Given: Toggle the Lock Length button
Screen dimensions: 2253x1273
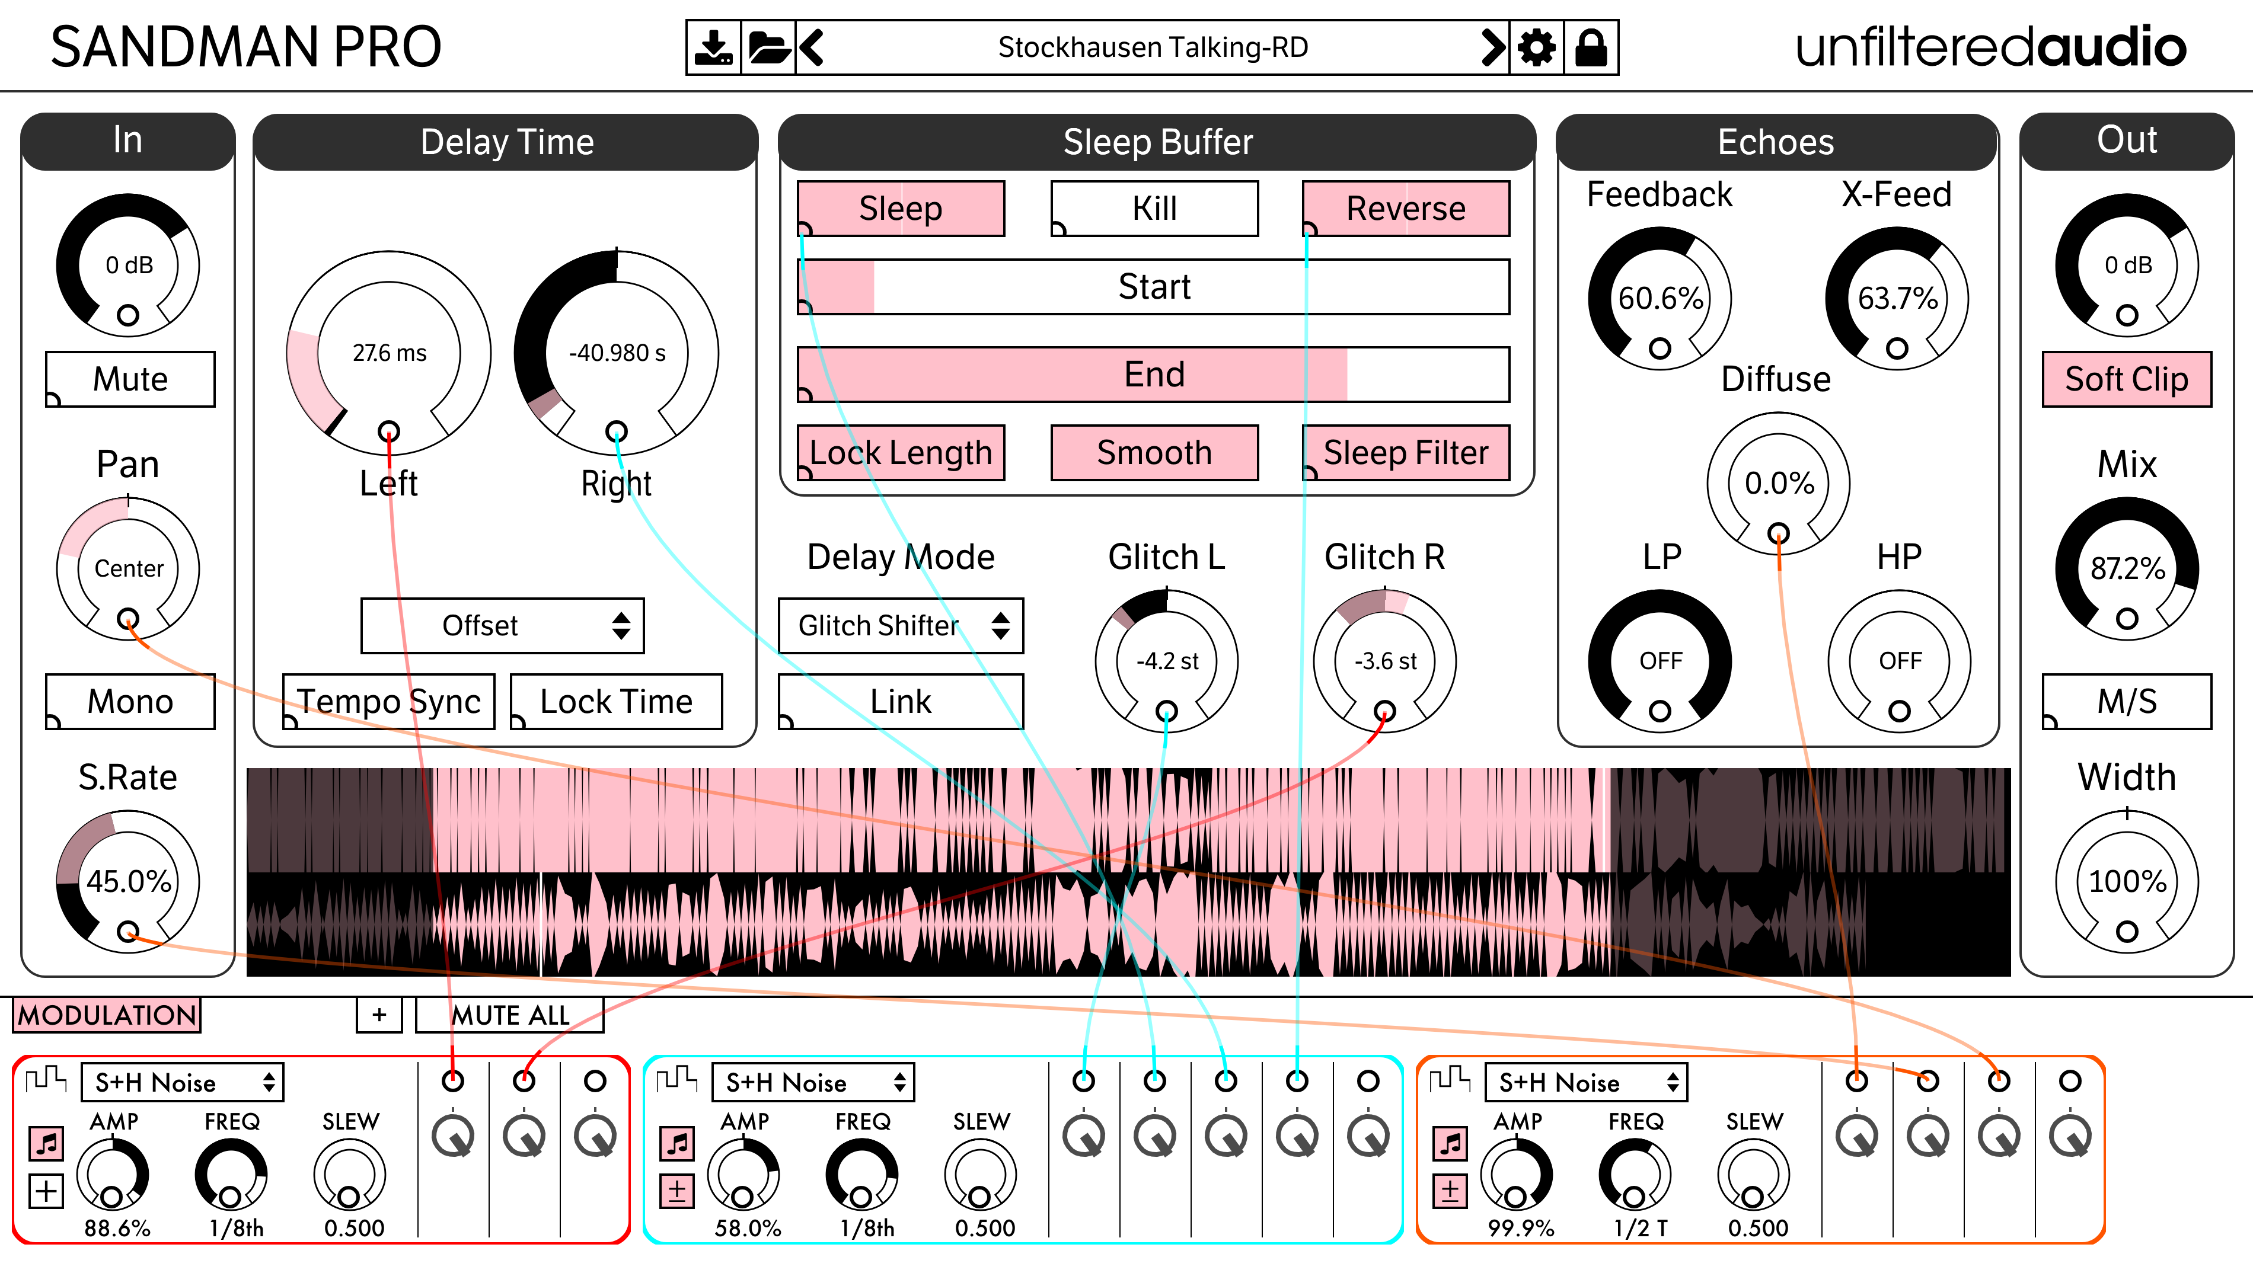Looking at the screenshot, I should point(901,453).
